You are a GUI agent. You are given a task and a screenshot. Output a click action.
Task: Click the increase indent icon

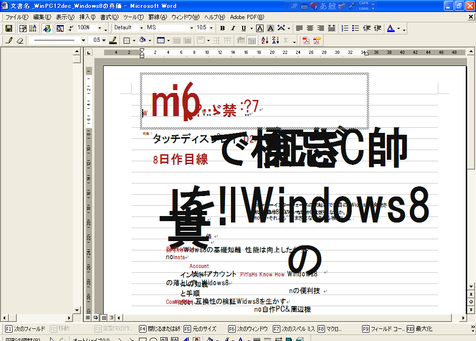point(377,28)
